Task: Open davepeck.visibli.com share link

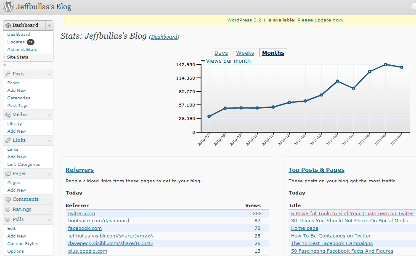Action: pos(110,243)
